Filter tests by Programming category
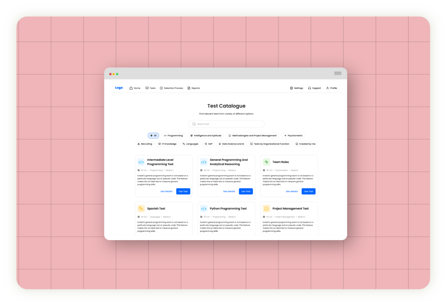The width and height of the screenshot is (447, 306). (x=174, y=136)
